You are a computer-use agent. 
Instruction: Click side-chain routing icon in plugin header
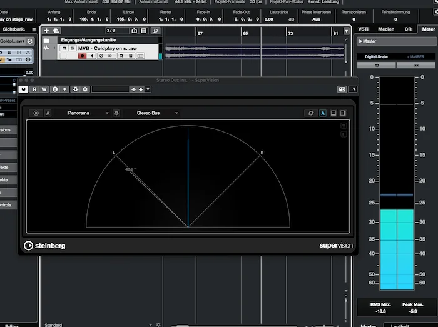click(76, 89)
